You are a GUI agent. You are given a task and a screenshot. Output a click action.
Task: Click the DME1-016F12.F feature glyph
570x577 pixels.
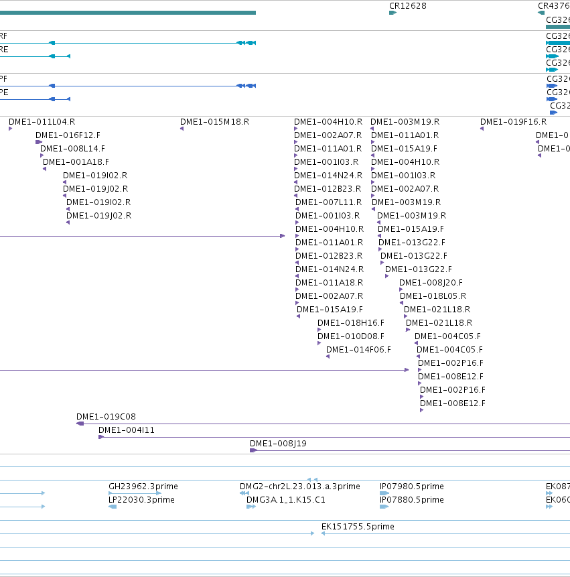click(x=39, y=142)
